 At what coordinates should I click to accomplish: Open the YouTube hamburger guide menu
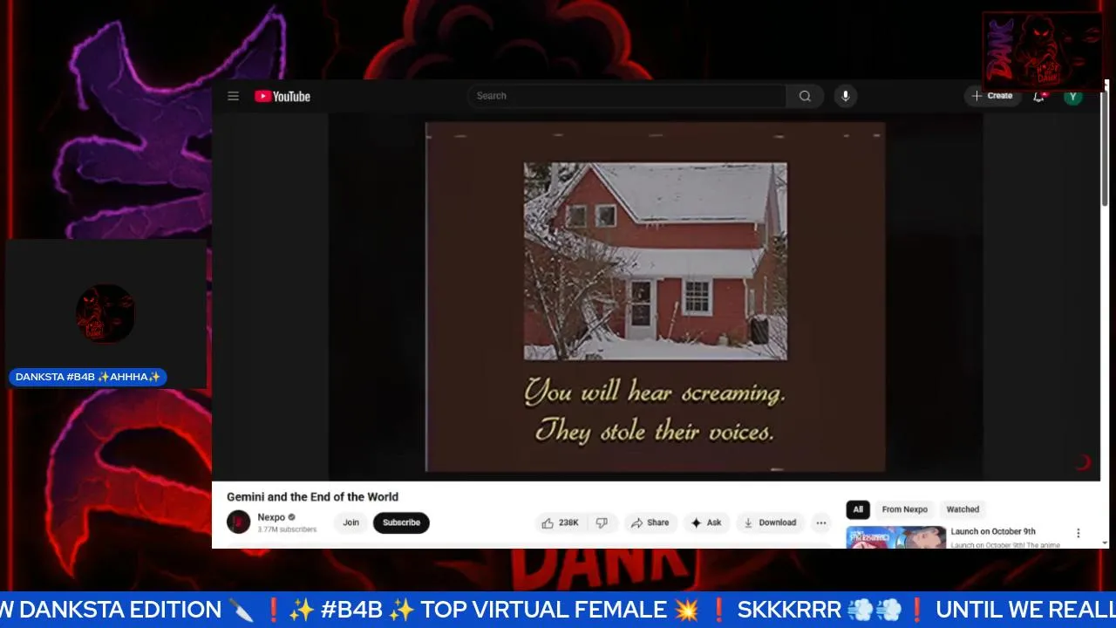pos(233,96)
